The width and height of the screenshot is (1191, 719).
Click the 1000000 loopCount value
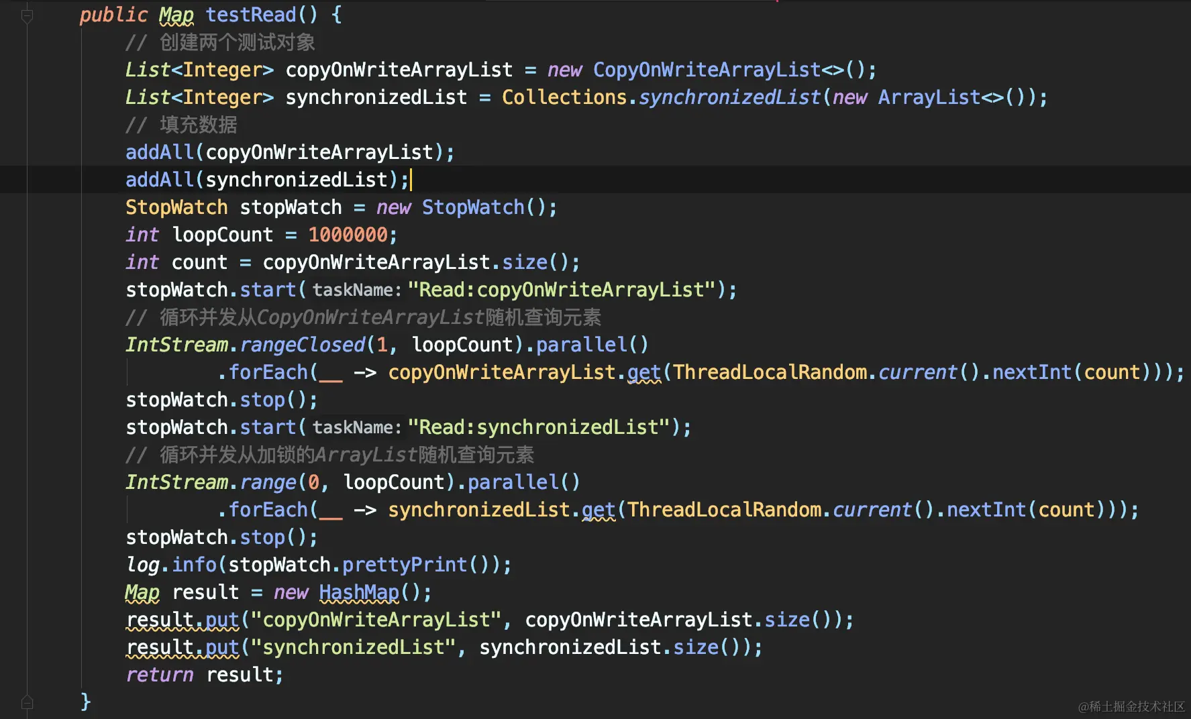pos(348,235)
